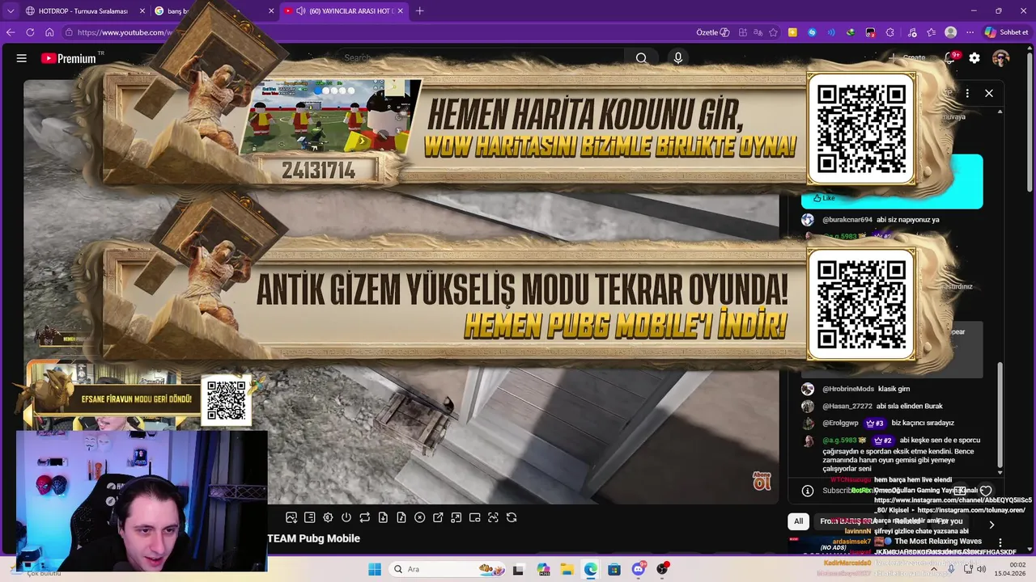Select the All filter chip
The image size is (1036, 582).
798,521
